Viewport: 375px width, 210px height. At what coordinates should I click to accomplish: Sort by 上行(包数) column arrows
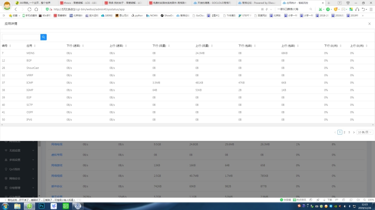click(x=298, y=46)
